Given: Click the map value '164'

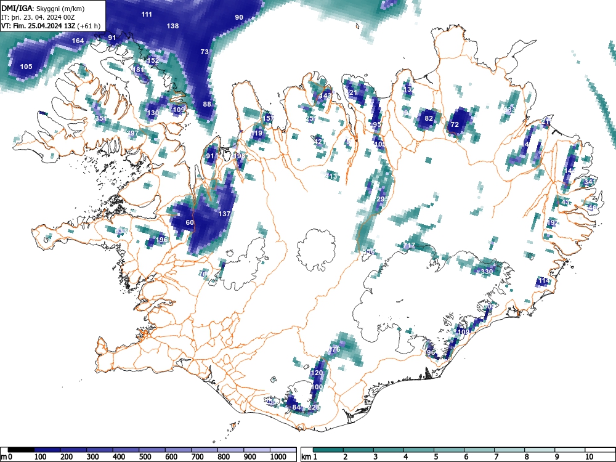Looking at the screenshot, I should (78, 41).
